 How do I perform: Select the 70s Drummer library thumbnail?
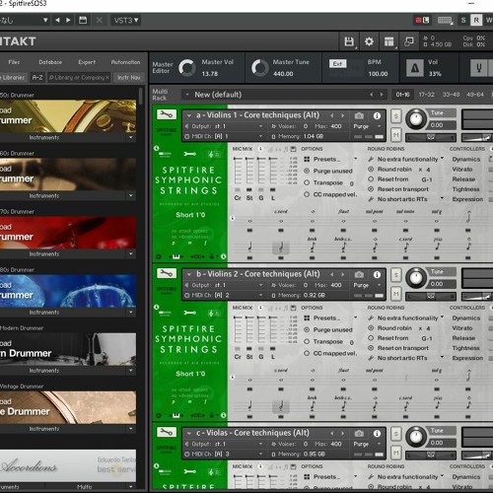click(68, 233)
